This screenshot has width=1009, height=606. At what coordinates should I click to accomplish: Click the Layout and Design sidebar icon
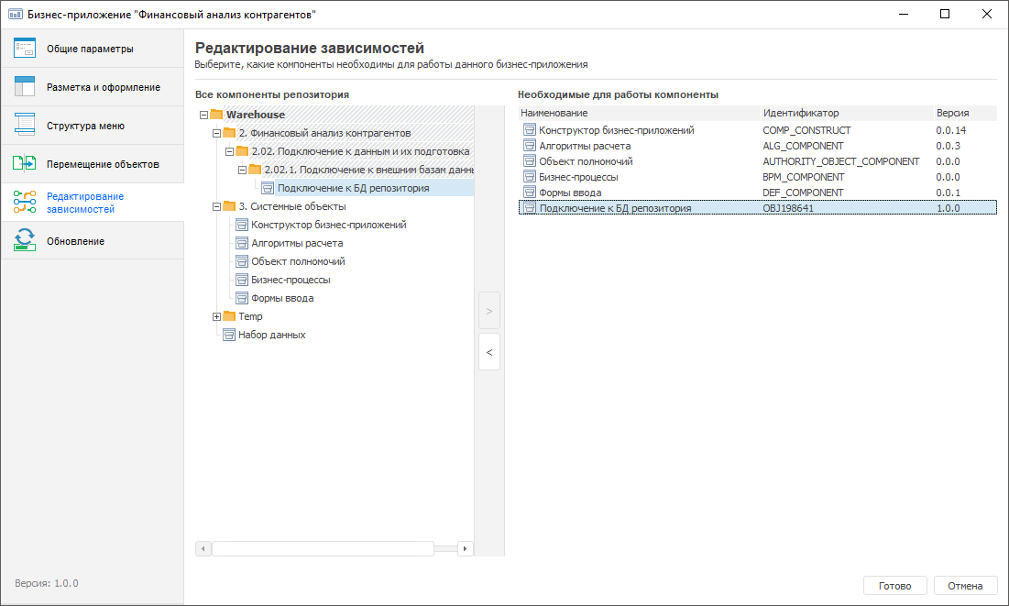point(25,87)
